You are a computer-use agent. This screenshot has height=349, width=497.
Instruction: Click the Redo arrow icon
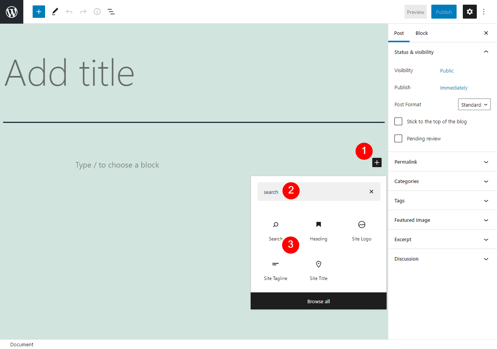pyautogui.click(x=83, y=12)
